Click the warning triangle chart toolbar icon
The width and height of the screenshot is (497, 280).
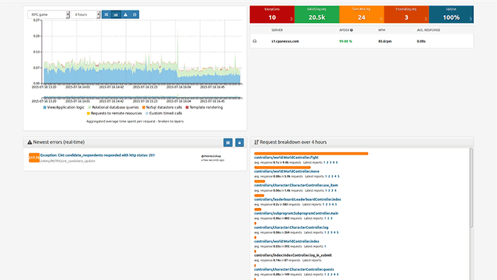(125, 14)
